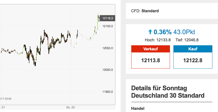Click the Tief value 12046.8
218x112 pixels.
(x=192, y=40)
